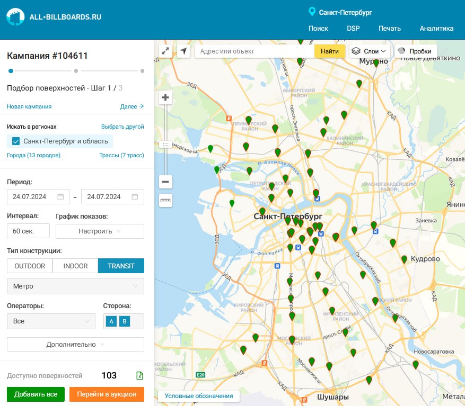465x406 pixels.
Task: Select the OUTDOOR construction type tab
Action: [30, 266]
